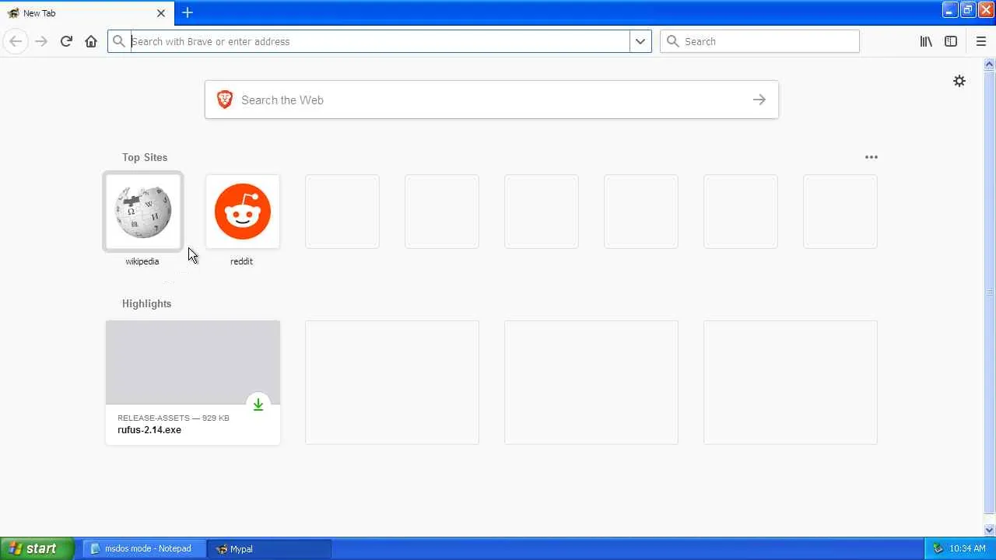Reload the current page
This screenshot has width=996, height=560.
click(x=66, y=41)
